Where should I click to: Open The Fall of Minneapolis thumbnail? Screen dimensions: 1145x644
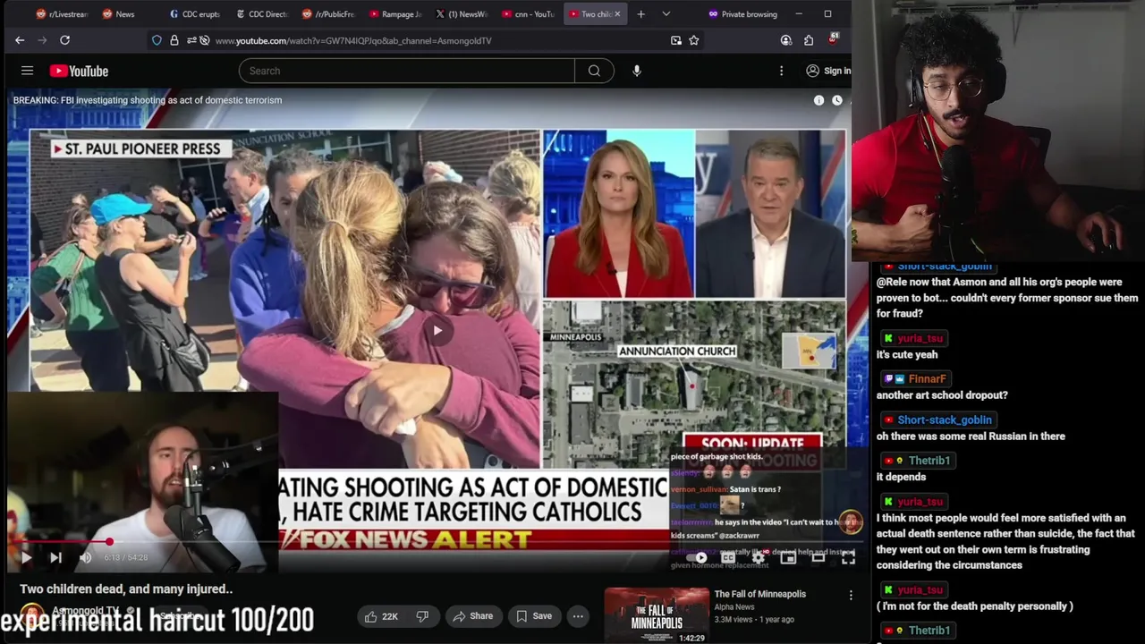pyautogui.click(x=657, y=615)
